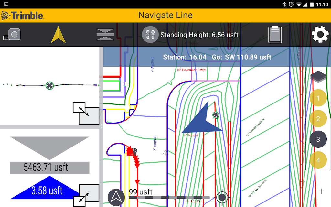Screen dimensions: 331x207
Task: Tap the yellow navigation arrow icon
Action: point(58,35)
